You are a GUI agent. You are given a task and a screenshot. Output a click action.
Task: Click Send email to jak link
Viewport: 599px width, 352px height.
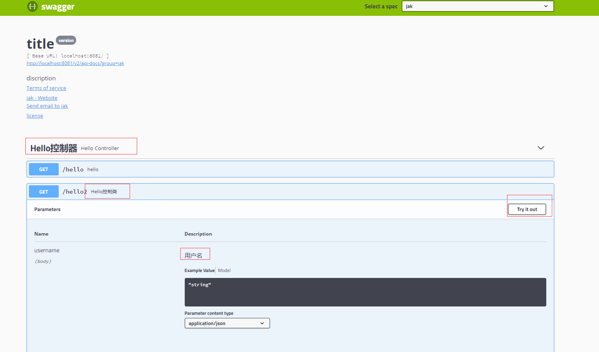point(47,106)
